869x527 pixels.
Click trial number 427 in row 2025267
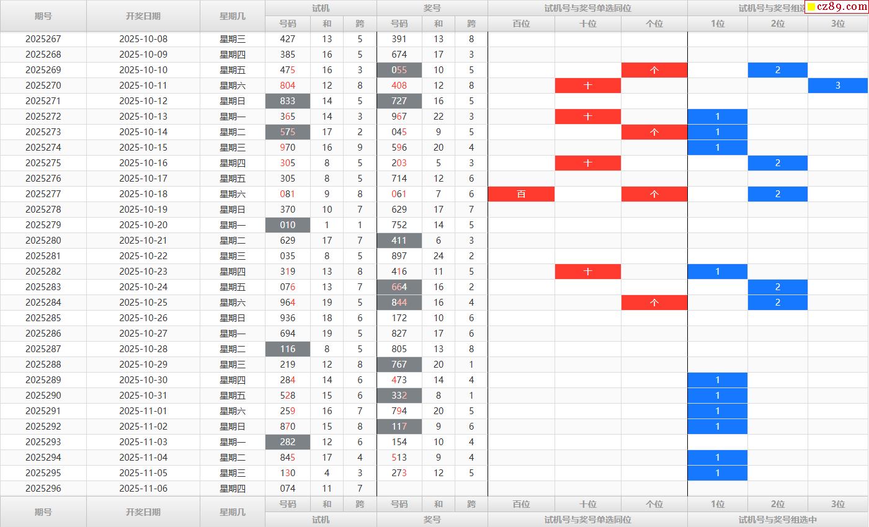point(288,39)
